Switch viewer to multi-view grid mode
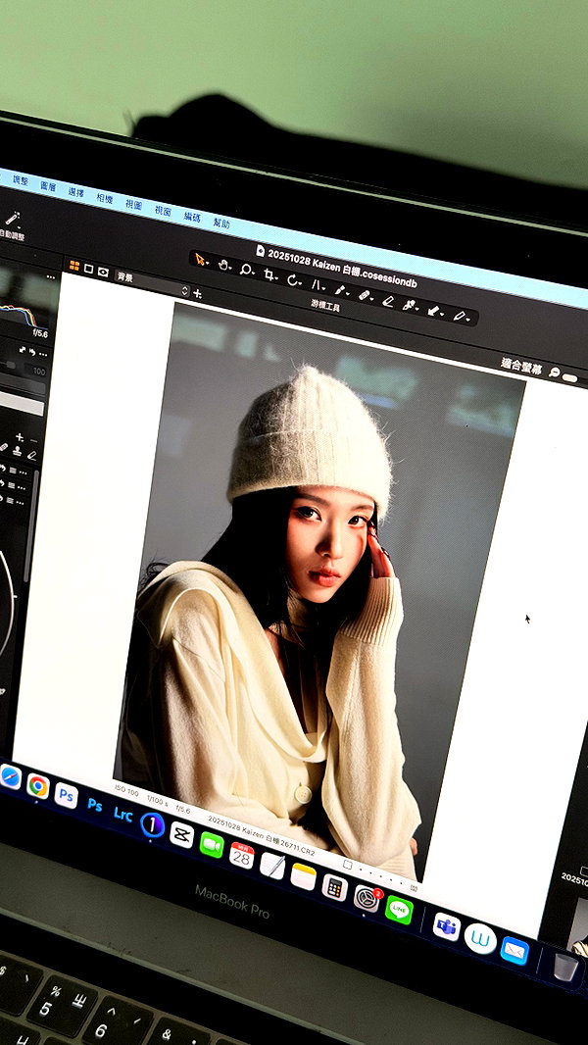Screen dimensions: 588x1045 74,266
